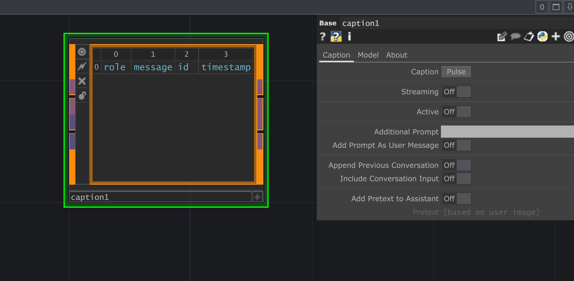
Task: Toggle the viewer active flag on caption1 node
Action: pos(82,52)
